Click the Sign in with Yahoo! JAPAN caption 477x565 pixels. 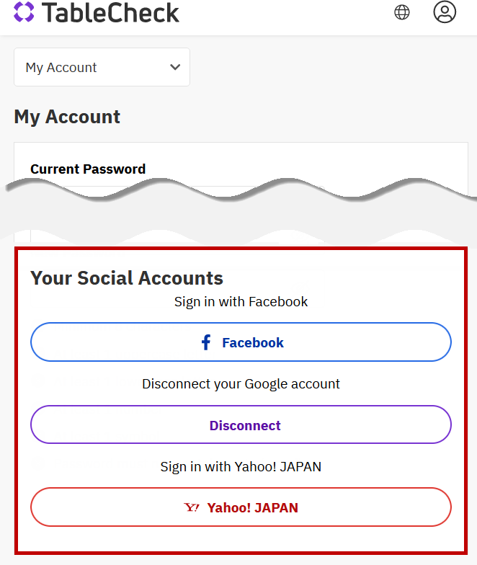click(241, 466)
